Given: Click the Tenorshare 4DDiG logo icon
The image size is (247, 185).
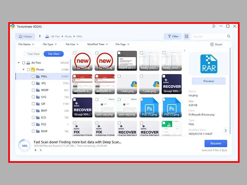Looking at the screenshot, I should coord(13,26).
